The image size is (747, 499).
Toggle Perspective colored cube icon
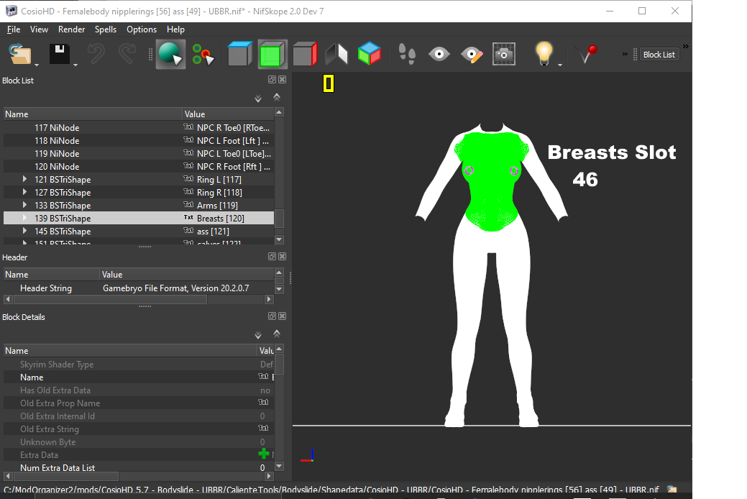click(x=370, y=54)
